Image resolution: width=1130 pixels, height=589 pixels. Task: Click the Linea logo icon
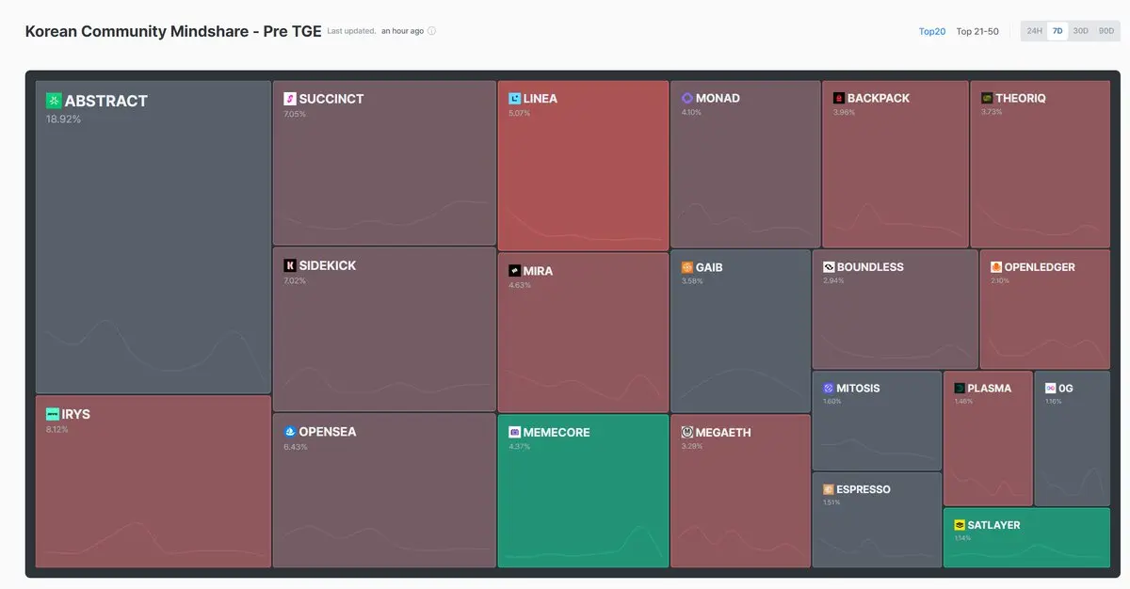pos(514,98)
